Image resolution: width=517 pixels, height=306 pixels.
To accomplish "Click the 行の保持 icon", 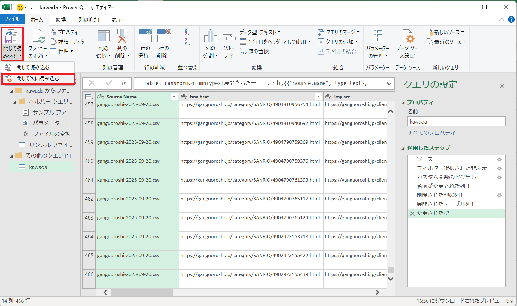I will pos(145,36).
